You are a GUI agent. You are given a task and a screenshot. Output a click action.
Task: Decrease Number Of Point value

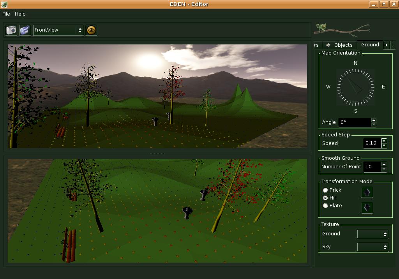coord(384,169)
